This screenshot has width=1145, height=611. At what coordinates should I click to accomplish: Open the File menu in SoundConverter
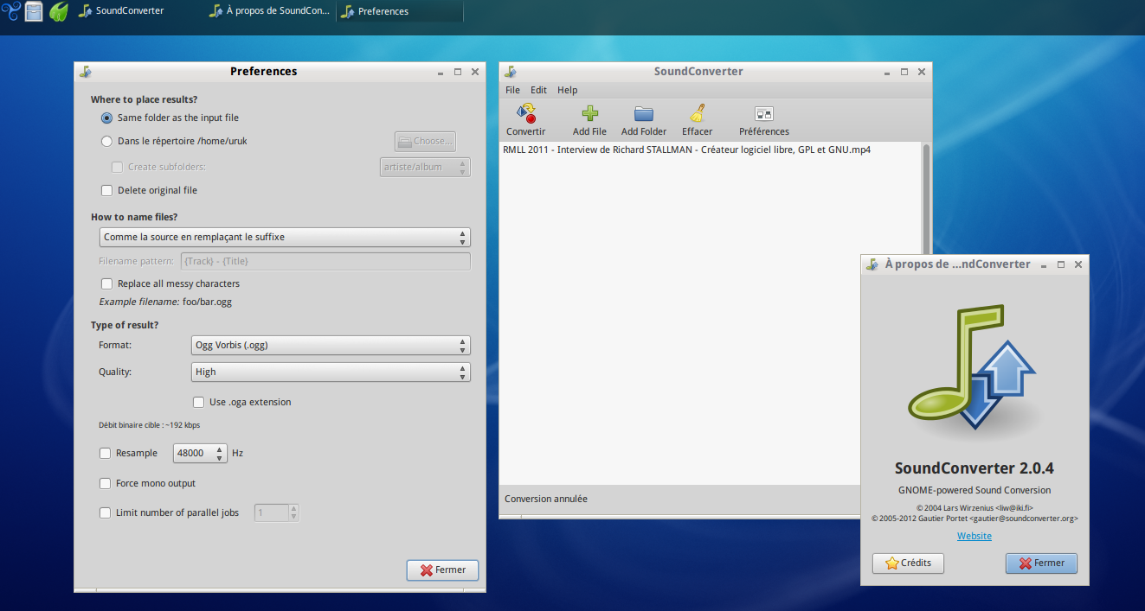[x=512, y=90]
